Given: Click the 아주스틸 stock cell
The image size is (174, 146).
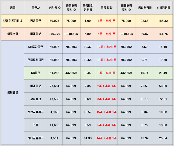Looking at the screenshot, I should 13,34.
